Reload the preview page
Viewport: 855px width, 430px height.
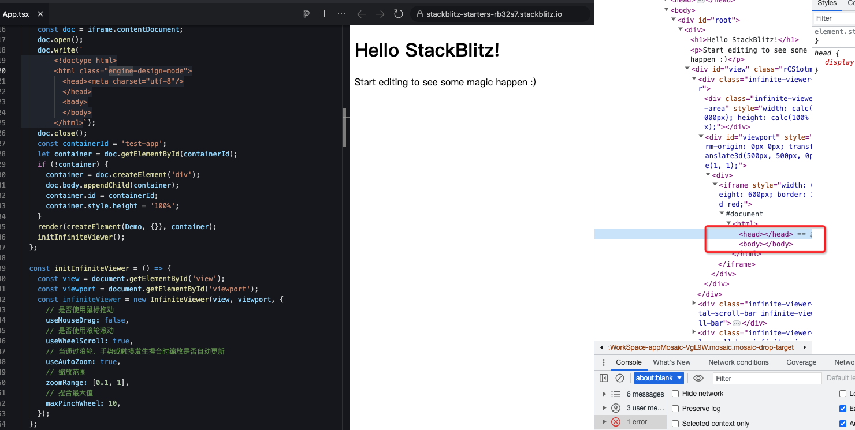[x=399, y=14]
